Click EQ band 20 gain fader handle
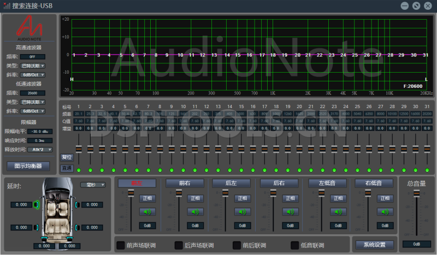 click(299, 149)
